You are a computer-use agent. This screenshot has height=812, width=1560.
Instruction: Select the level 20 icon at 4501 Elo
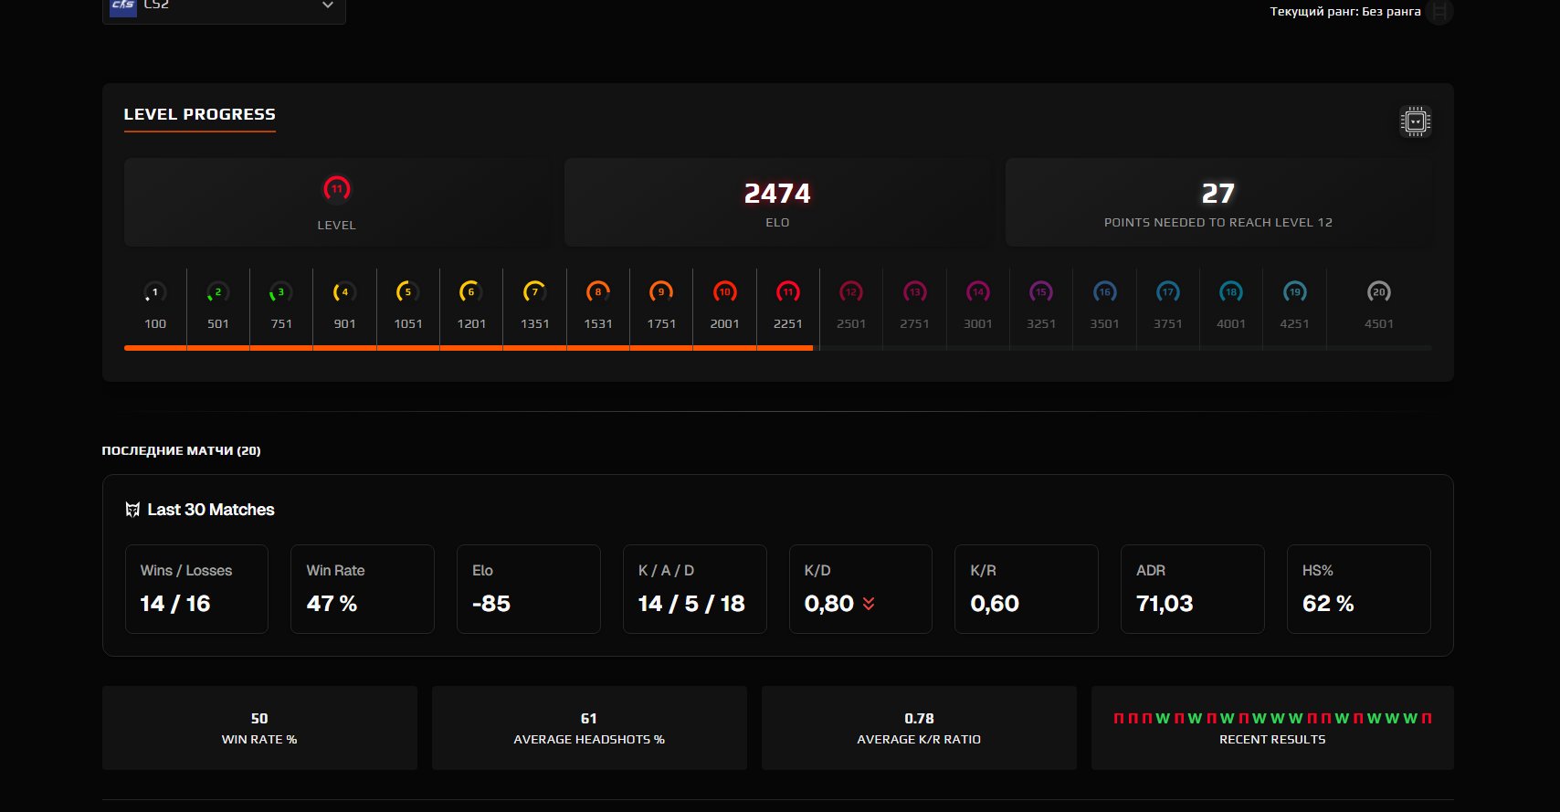pyautogui.click(x=1378, y=292)
